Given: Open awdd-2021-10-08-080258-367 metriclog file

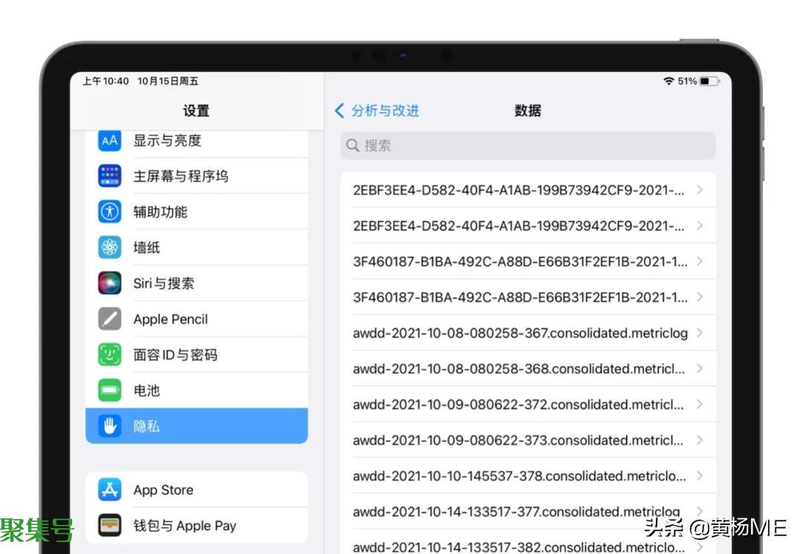Looking at the screenshot, I should tap(520, 333).
